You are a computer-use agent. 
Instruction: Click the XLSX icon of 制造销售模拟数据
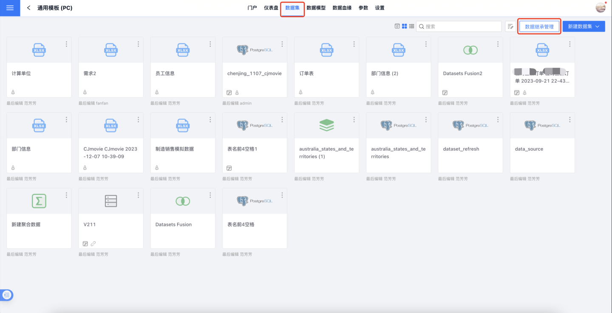coord(183,126)
